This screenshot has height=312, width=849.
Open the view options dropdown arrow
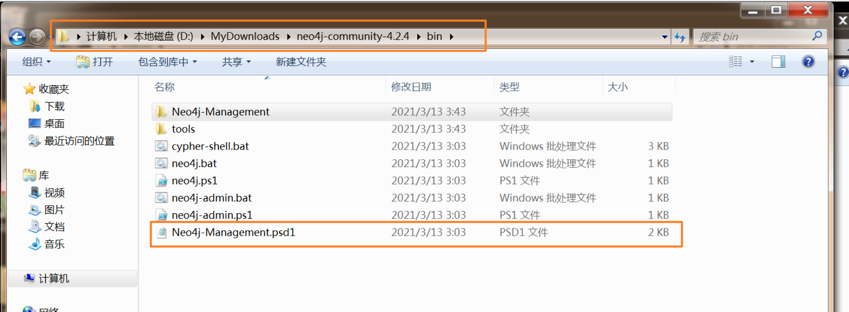(752, 61)
